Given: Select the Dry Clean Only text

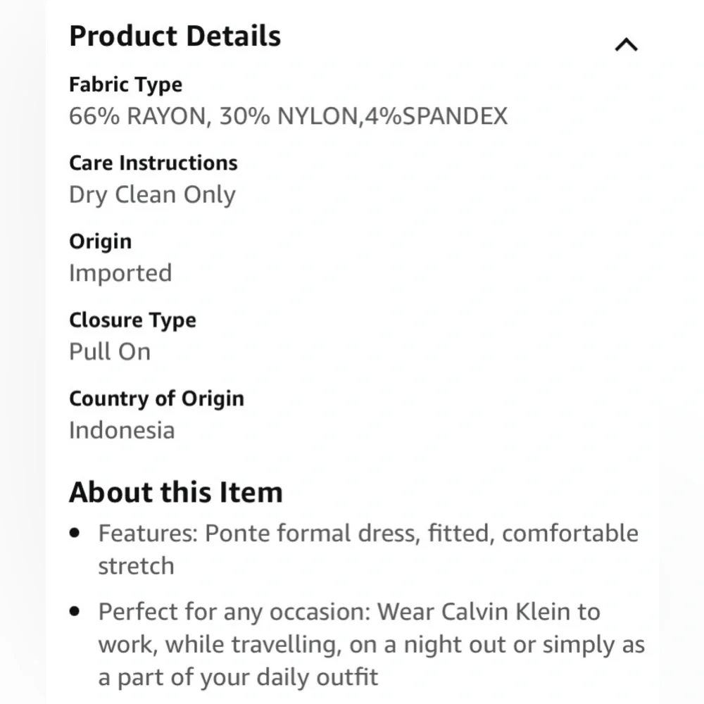Looking at the screenshot, I should tap(152, 195).
